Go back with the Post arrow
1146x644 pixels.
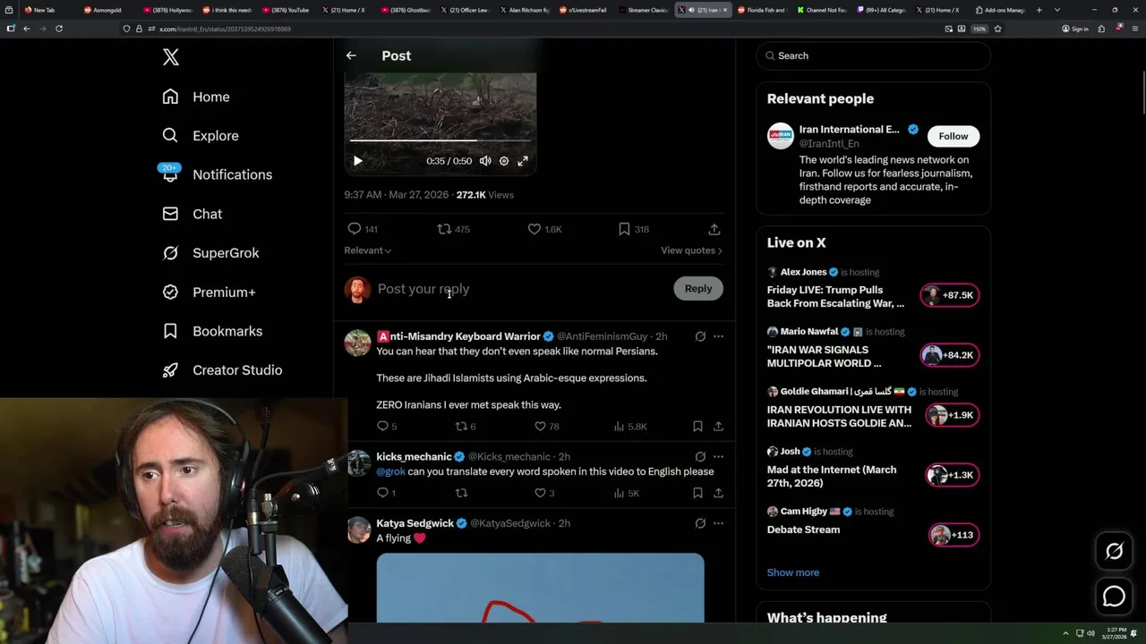[x=351, y=55]
